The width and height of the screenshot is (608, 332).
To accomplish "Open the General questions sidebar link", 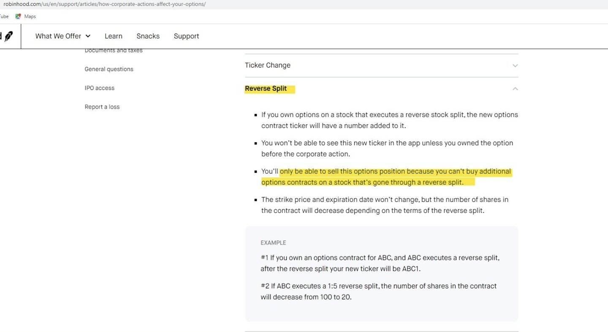I will (109, 69).
